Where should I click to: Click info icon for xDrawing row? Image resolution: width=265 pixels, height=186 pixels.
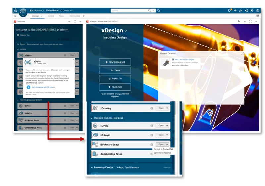152,108
